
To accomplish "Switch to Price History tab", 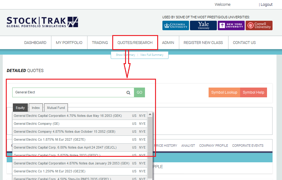I will click(x=166, y=146).
